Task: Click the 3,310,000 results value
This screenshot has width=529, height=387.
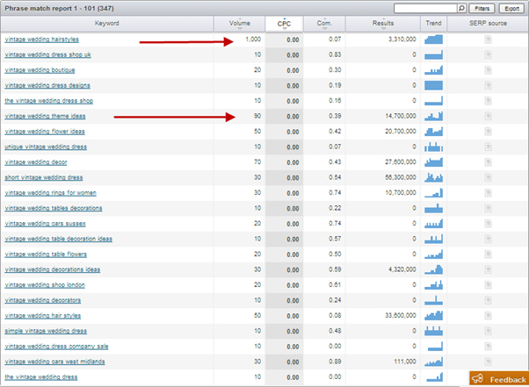Action: [402, 39]
